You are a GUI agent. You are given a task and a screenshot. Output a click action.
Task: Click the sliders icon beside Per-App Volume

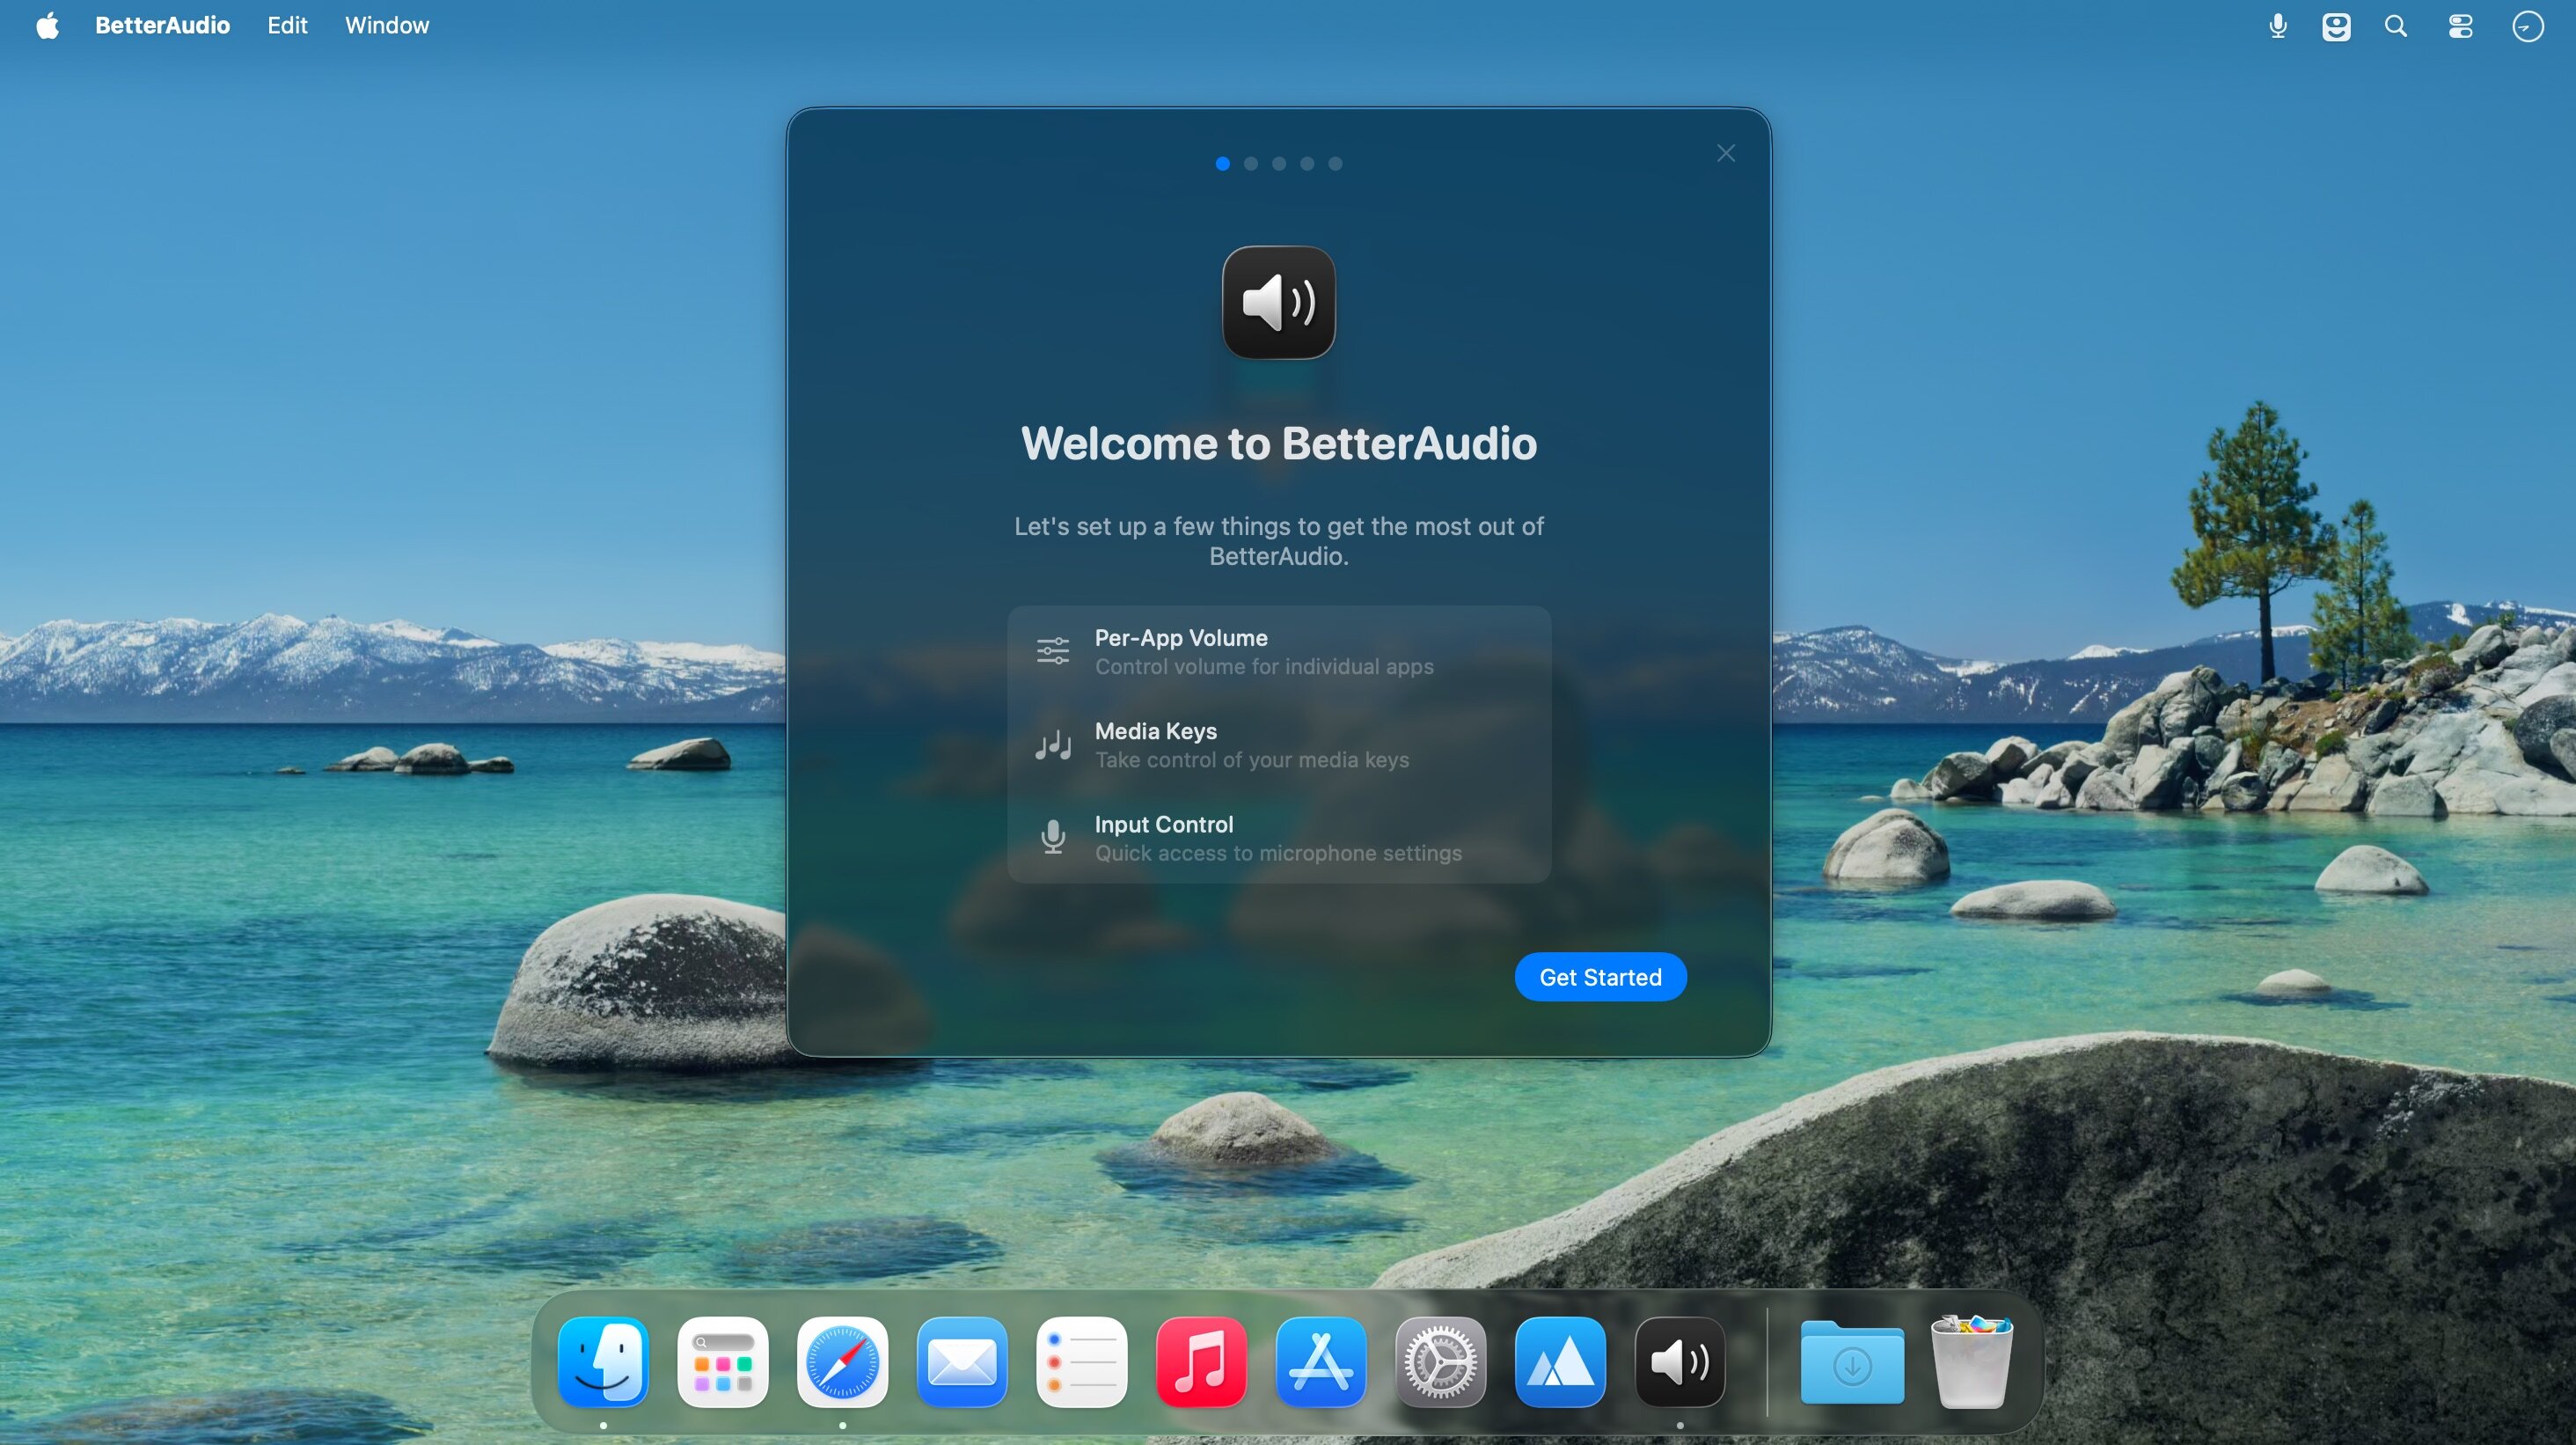click(x=1053, y=651)
